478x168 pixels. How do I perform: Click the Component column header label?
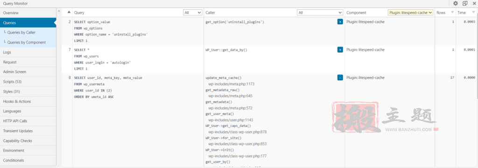tap(356, 13)
